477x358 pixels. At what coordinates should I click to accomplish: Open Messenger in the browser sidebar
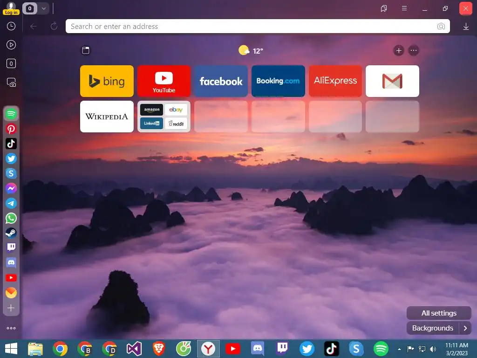pos(11,188)
